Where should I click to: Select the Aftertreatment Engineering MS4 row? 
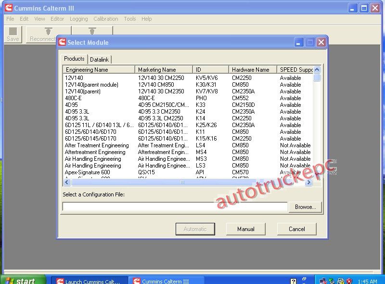pyautogui.click(x=188, y=152)
